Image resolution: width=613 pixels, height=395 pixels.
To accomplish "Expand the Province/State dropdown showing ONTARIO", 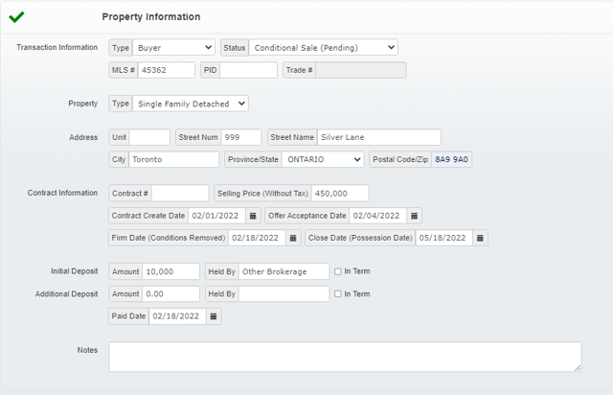I will click(321, 159).
